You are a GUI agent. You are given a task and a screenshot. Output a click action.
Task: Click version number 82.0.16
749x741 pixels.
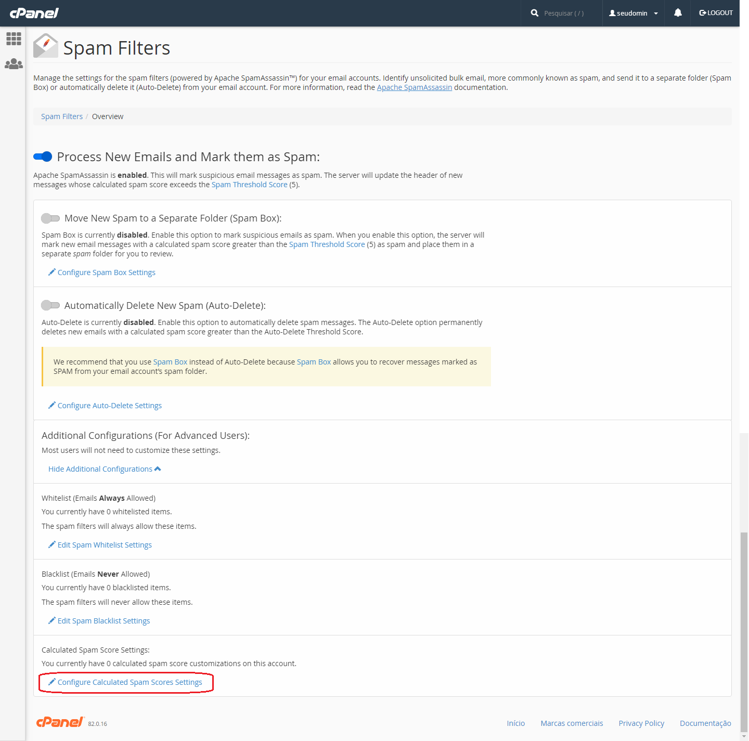point(97,724)
